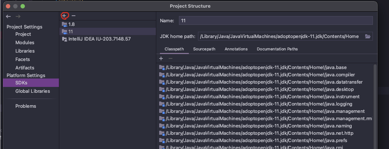Open the Project settings page
The height and width of the screenshot is (149, 389).
pyautogui.click(x=23, y=34)
